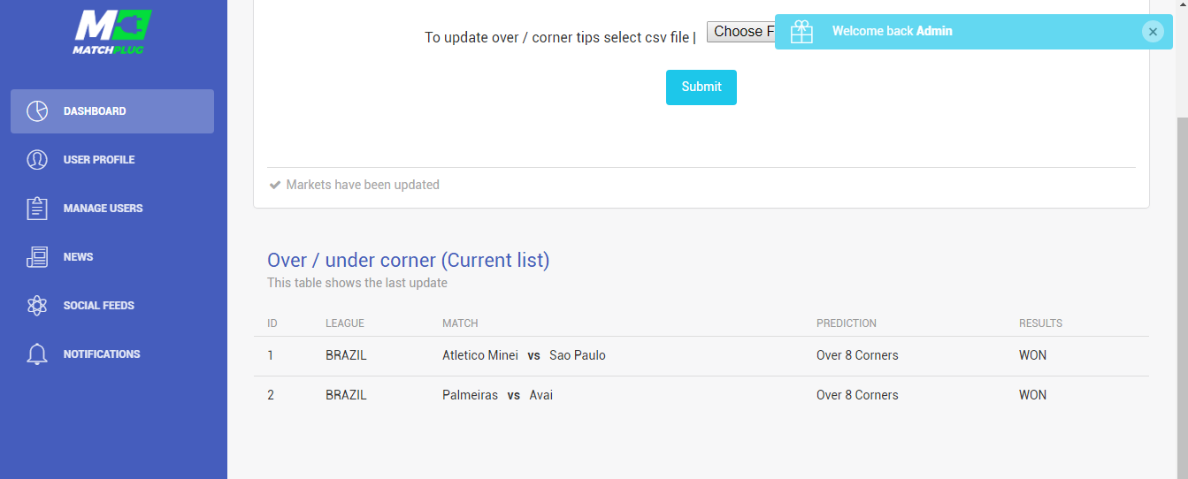Select the Atletico Minei vs Sao Paulo row
This screenshot has width=1188, height=479.
point(701,356)
